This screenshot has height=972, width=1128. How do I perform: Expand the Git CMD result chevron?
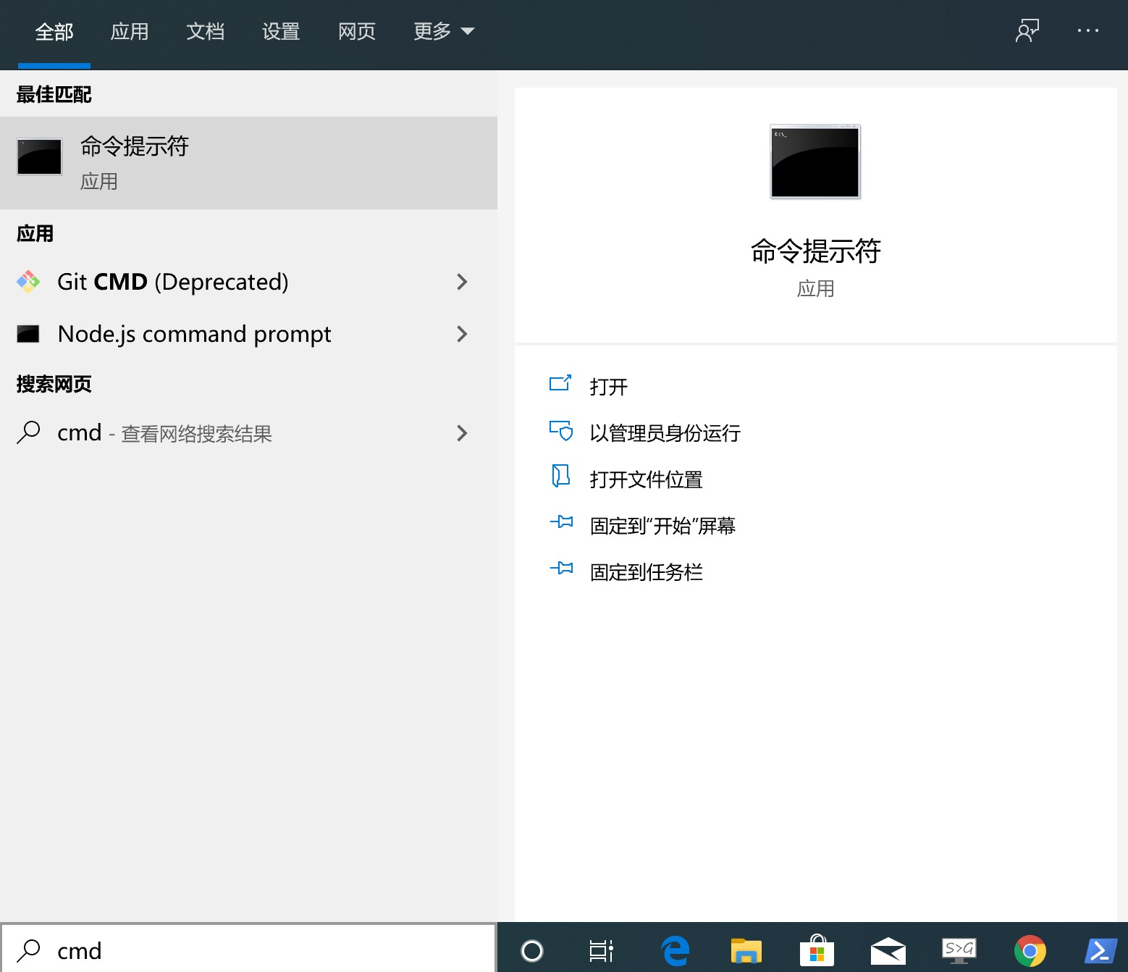tap(463, 282)
